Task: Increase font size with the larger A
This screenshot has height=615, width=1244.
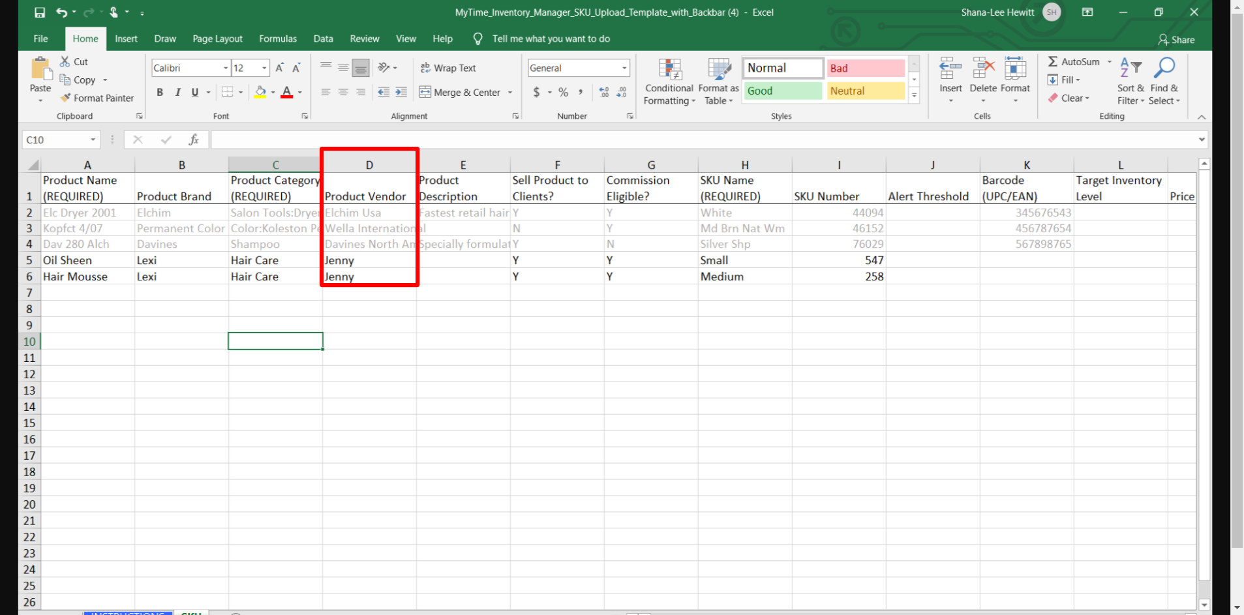Action: (x=280, y=68)
